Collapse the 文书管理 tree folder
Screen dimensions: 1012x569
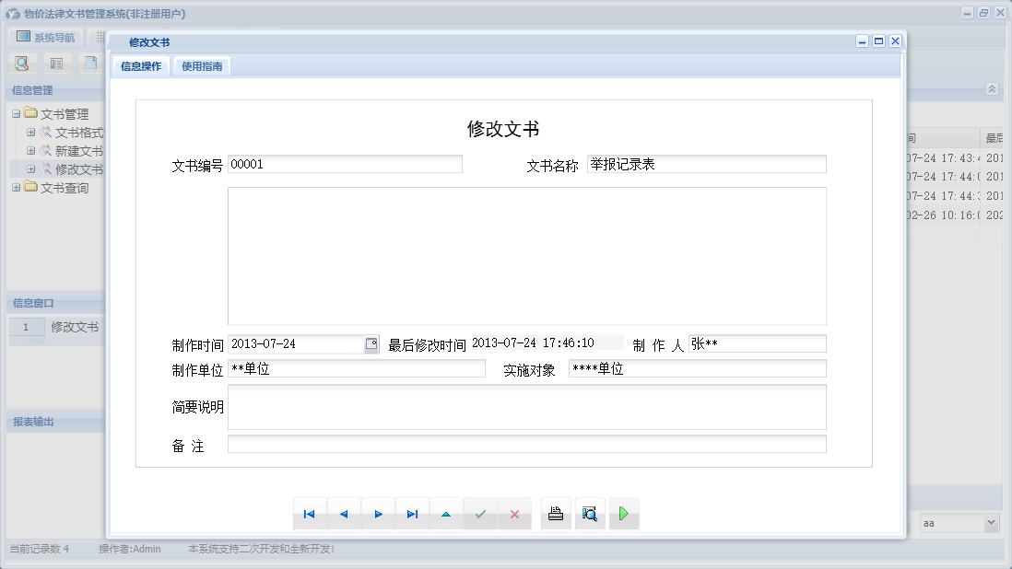(x=17, y=114)
